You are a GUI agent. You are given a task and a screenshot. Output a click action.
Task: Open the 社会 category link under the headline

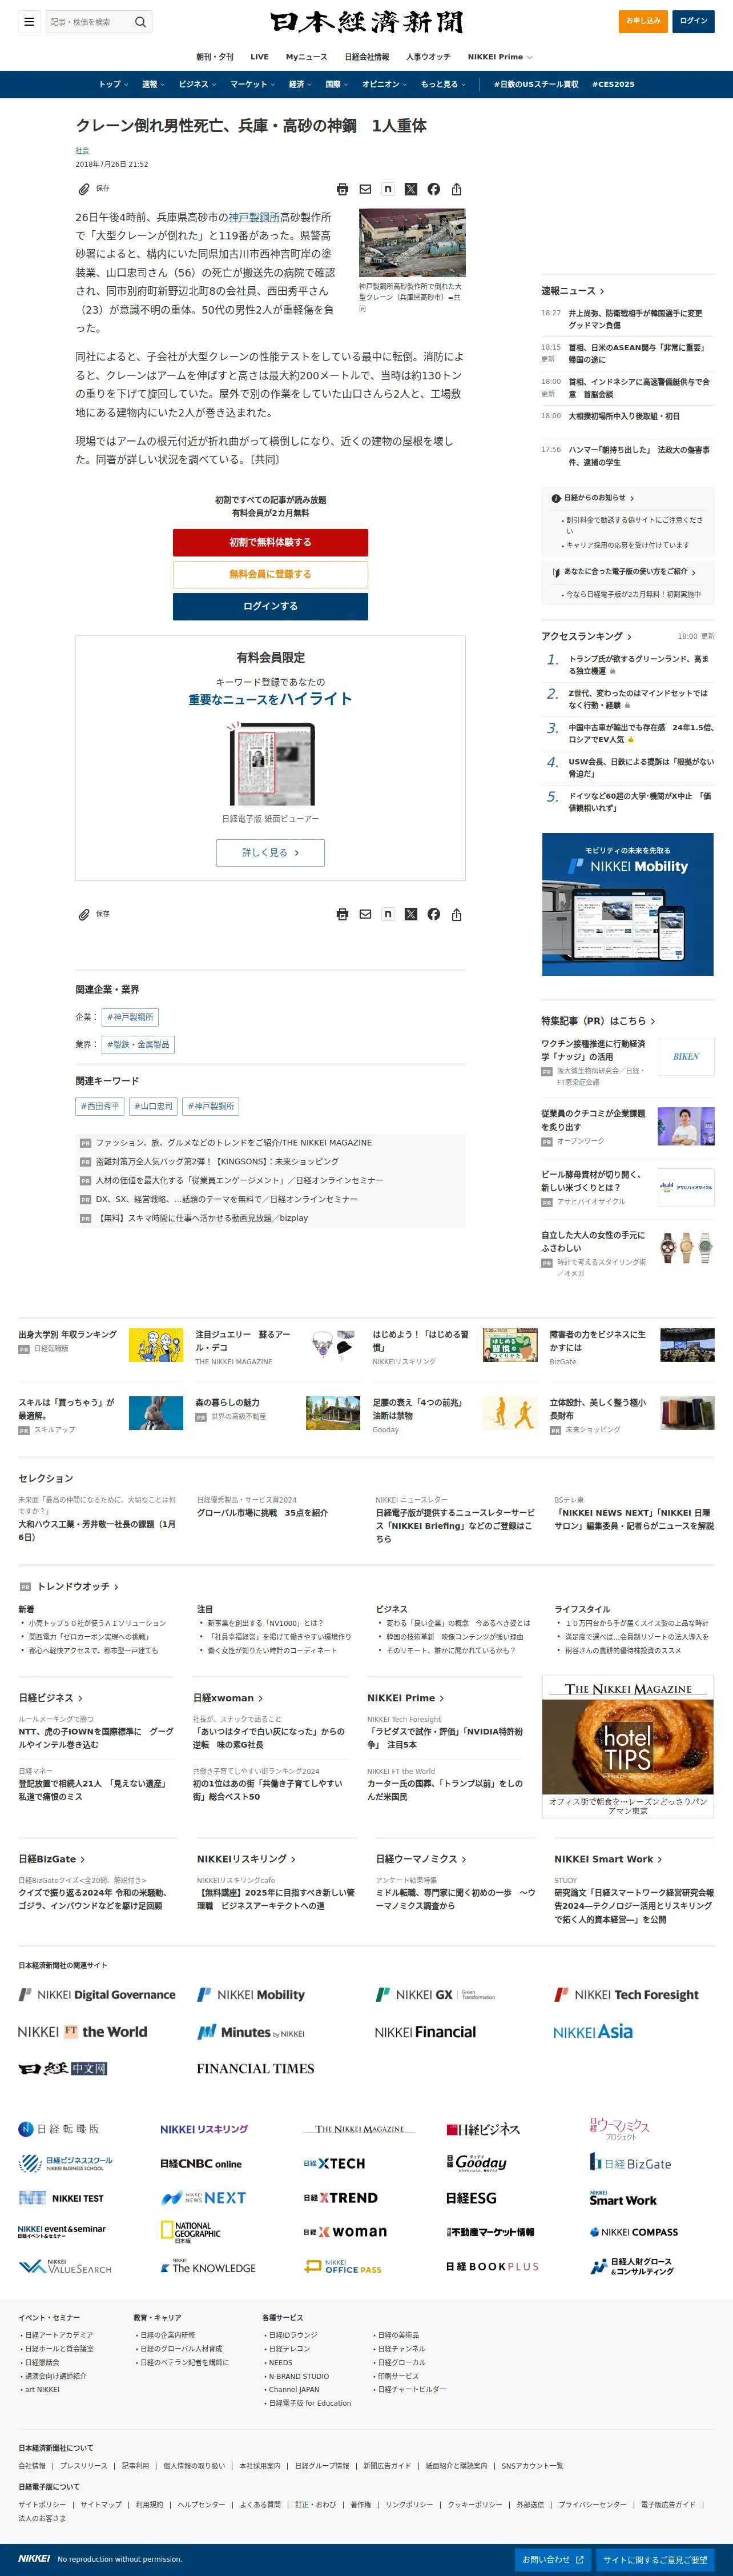coord(82,150)
